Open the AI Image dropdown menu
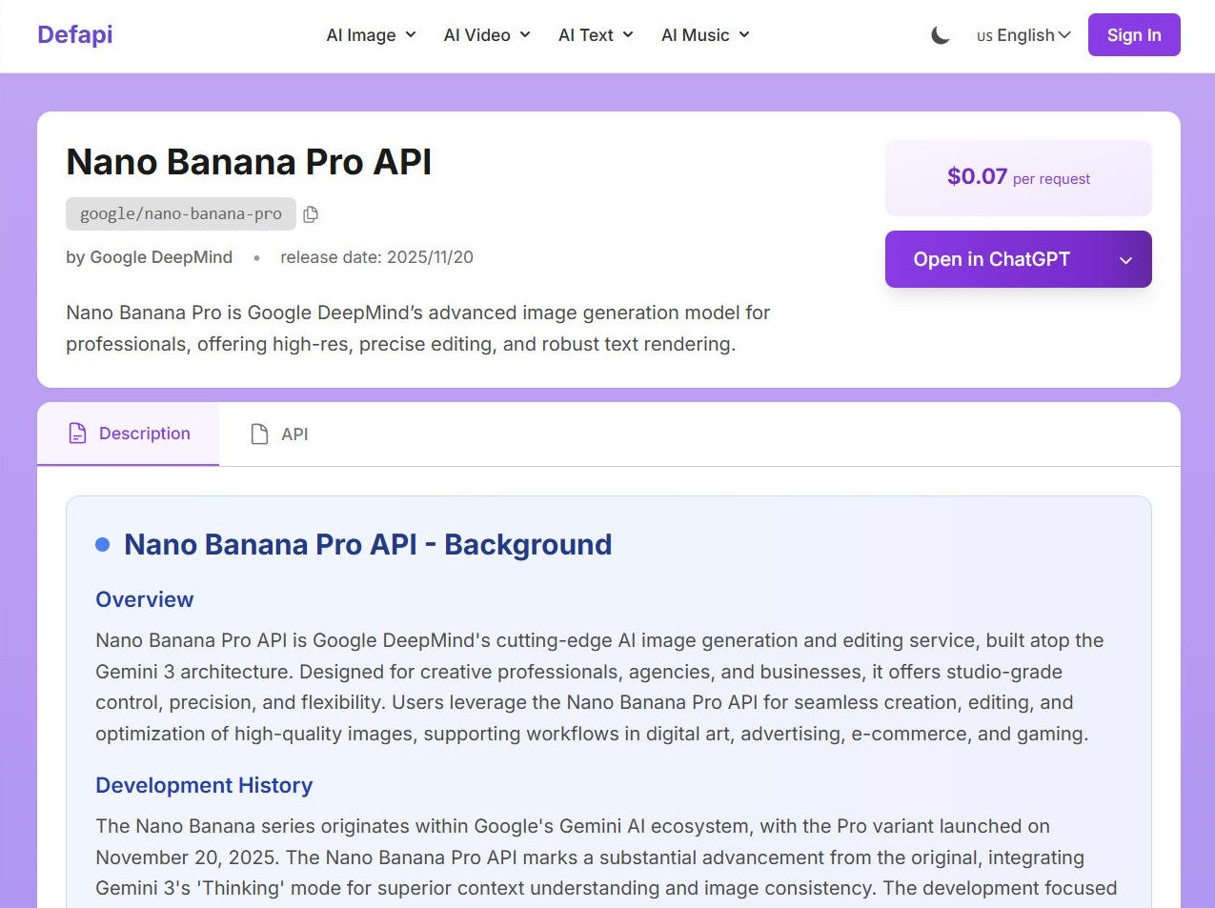The image size is (1215, 908). 370,35
